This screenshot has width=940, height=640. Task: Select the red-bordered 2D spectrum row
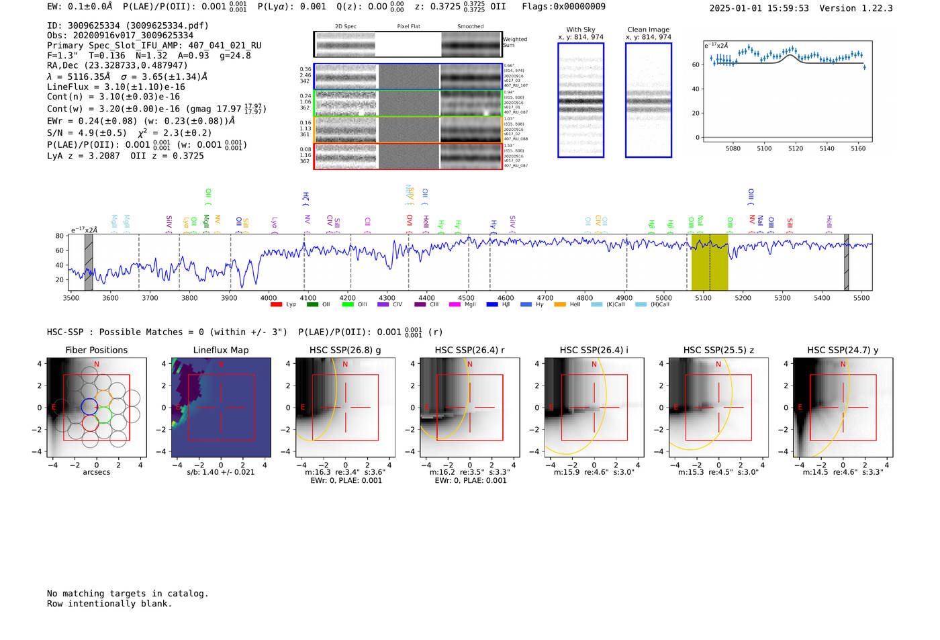point(408,156)
